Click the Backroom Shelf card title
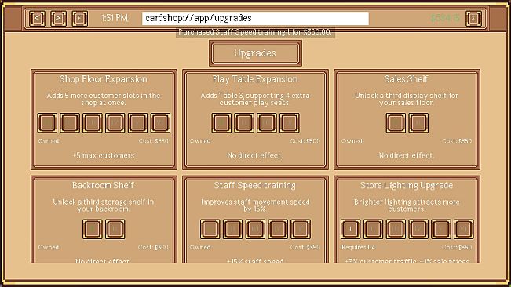 [x=104, y=186]
